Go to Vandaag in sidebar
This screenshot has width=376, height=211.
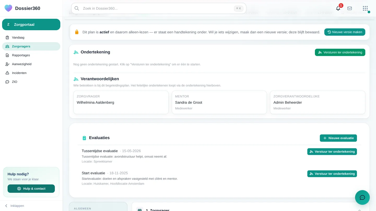(x=31, y=38)
